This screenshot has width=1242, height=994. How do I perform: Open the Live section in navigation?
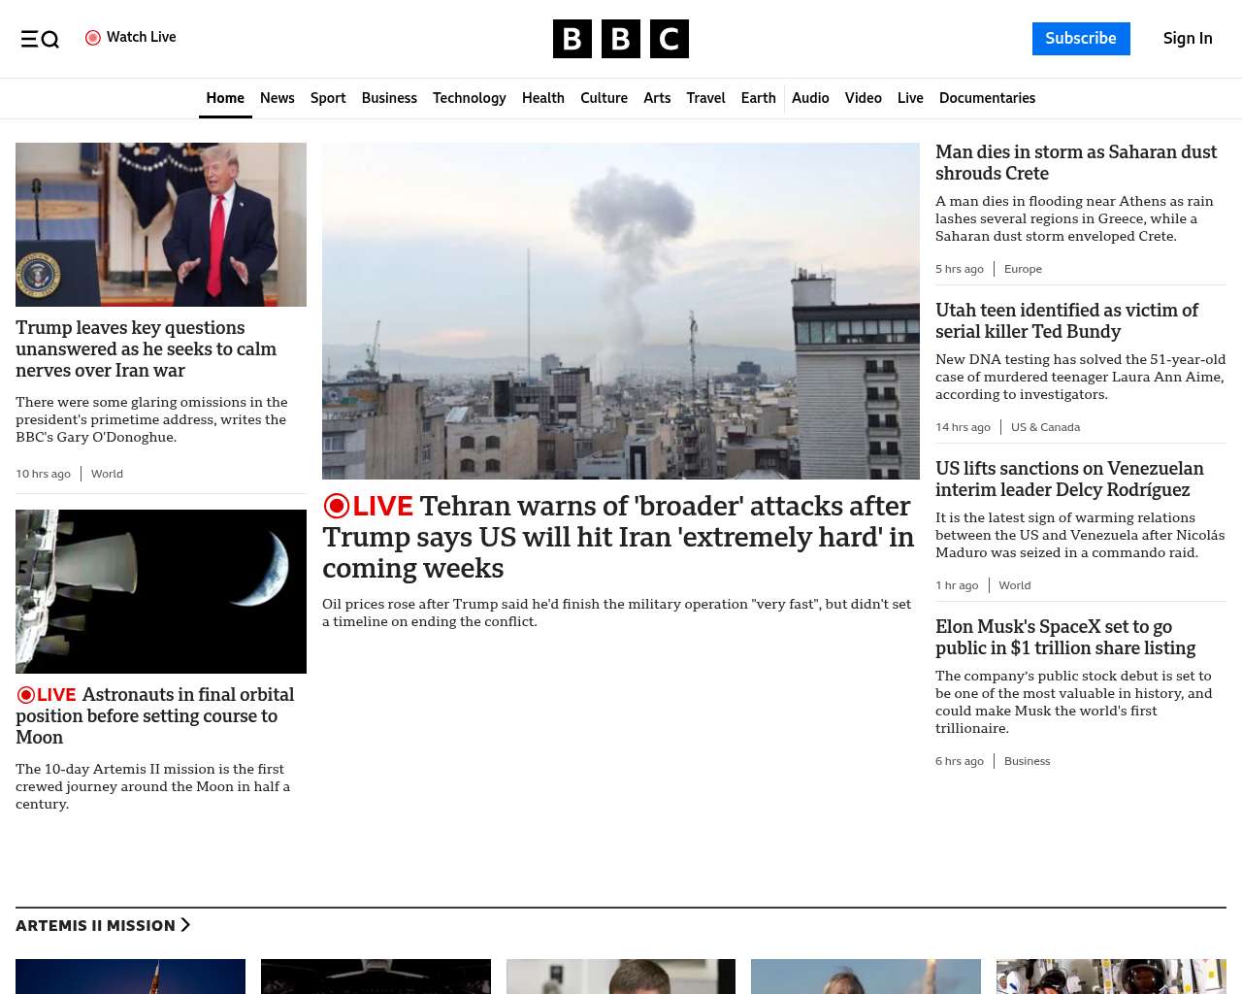pos(910,98)
